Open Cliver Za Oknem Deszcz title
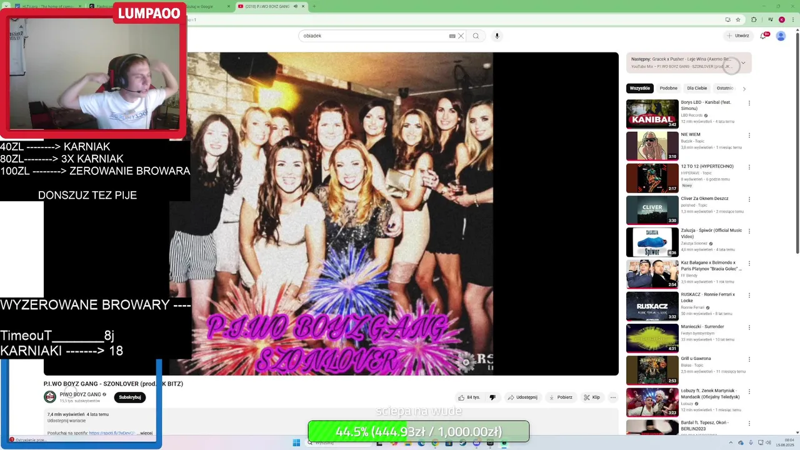The image size is (800, 450). tap(705, 199)
